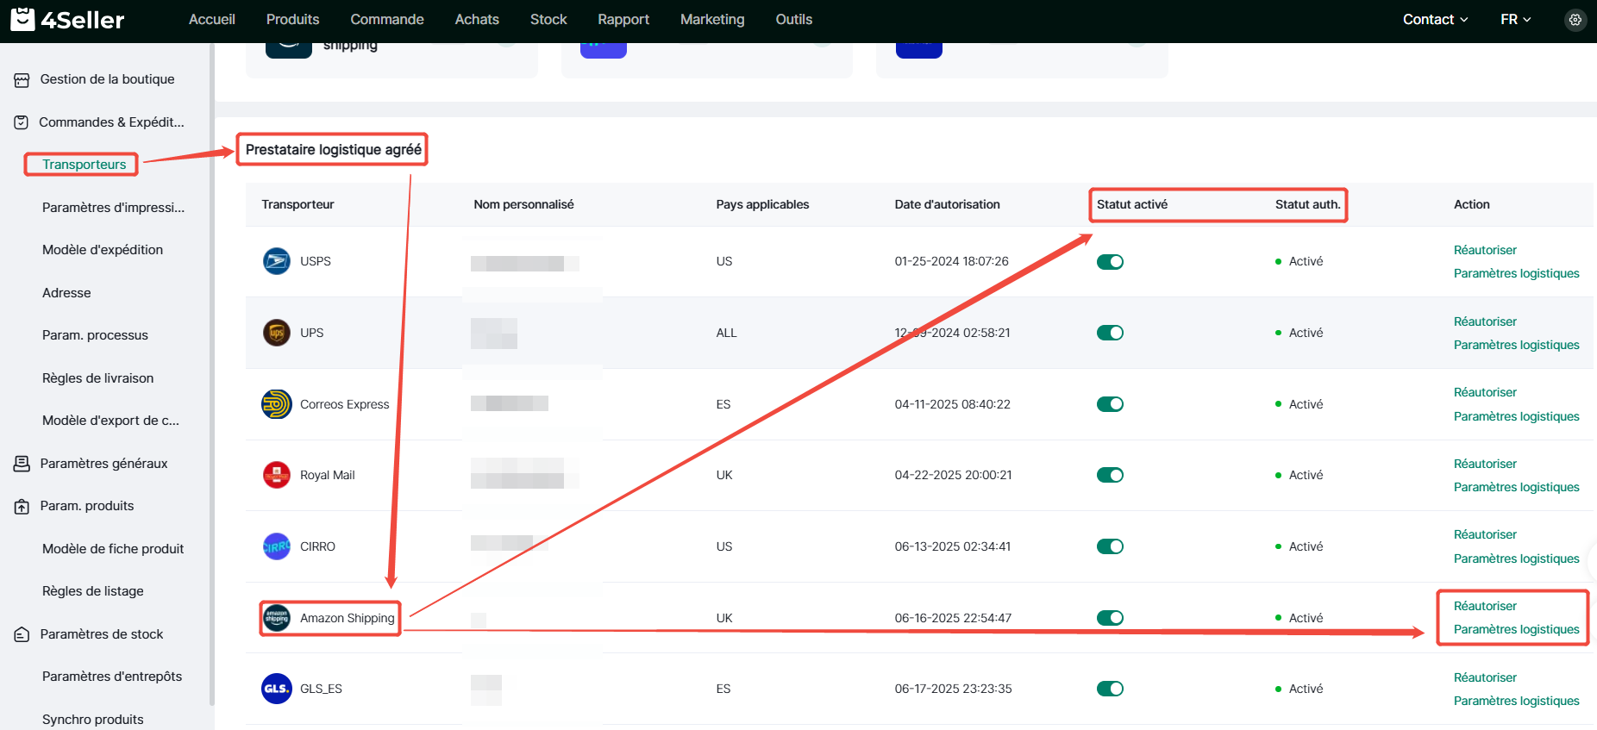Viewport: 1597px width, 730px height.
Task: Click the Paramètres de stock icon
Action: tap(22, 635)
